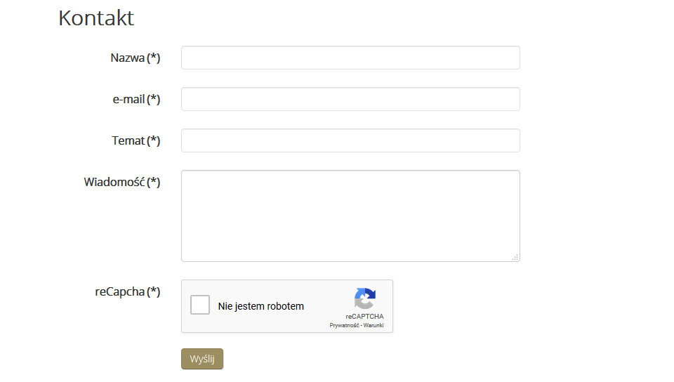
Task: Click the Kontakt page heading
Action: 96,18
